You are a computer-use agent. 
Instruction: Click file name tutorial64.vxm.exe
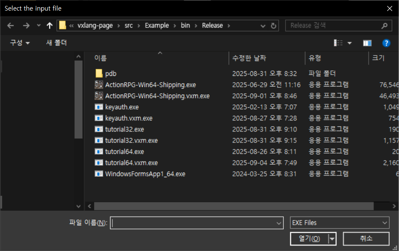point(131,163)
